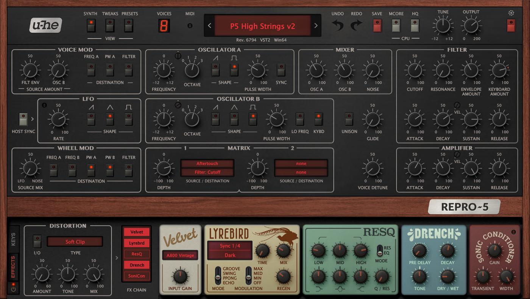Open the EFFECTS side tab

(13, 267)
